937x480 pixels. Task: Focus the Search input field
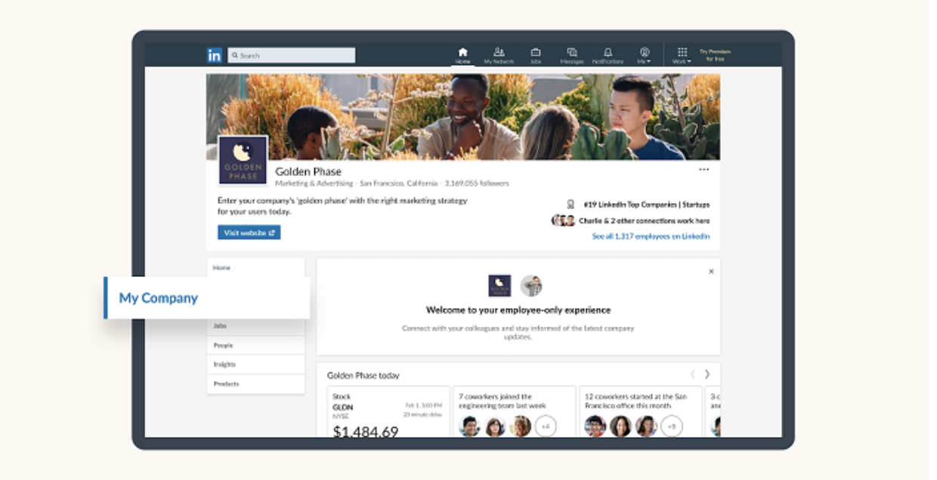[x=291, y=55]
